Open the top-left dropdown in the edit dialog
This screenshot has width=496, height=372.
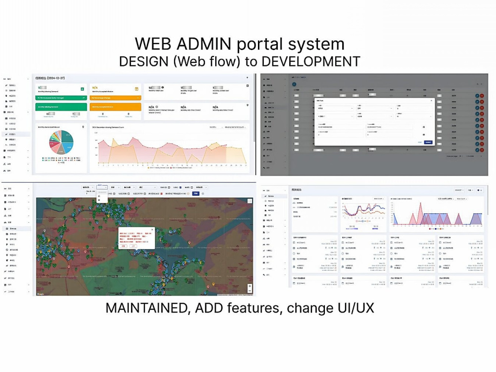pyautogui.click(x=335, y=109)
